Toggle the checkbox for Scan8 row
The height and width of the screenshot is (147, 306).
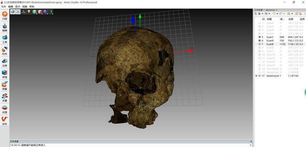pyautogui.click(x=260, y=44)
